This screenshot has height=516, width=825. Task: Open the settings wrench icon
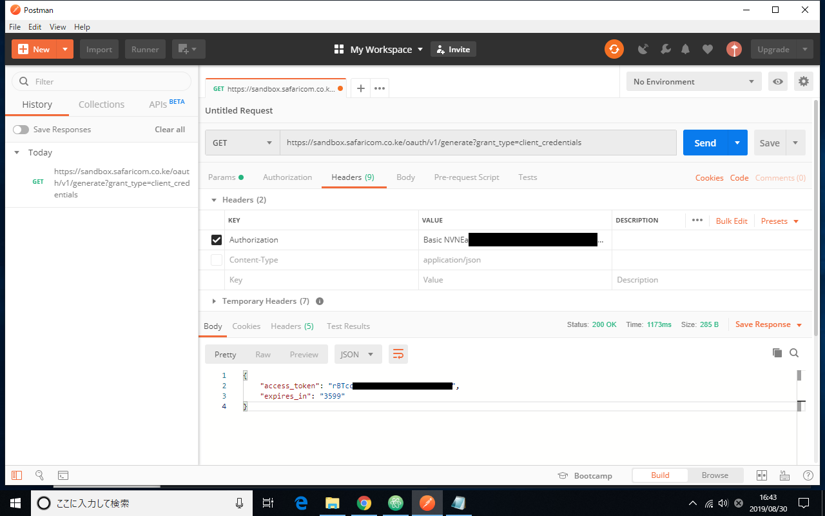point(666,49)
